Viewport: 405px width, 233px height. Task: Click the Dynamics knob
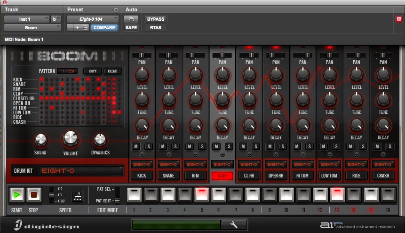[x=100, y=140]
